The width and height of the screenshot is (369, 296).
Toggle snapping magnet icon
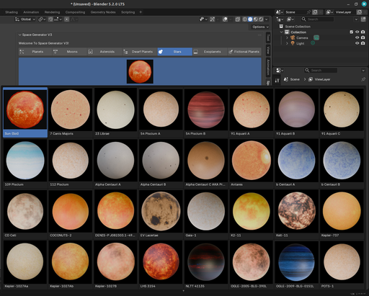[x=50, y=19]
